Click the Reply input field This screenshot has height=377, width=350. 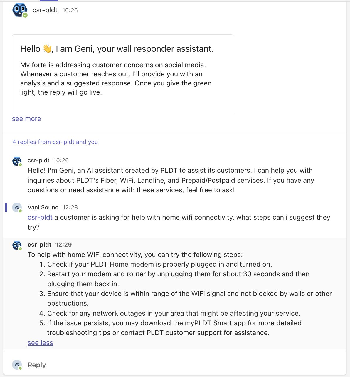click(x=176, y=365)
